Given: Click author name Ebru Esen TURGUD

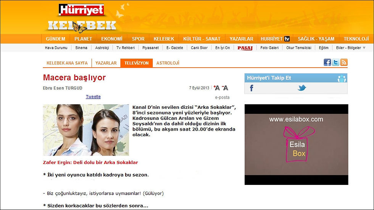Looking at the screenshot, I should (x=63, y=88).
